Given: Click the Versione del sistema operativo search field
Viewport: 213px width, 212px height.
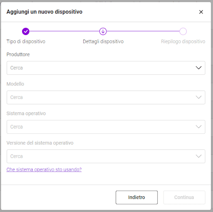Looking at the screenshot, I should 106,156.
